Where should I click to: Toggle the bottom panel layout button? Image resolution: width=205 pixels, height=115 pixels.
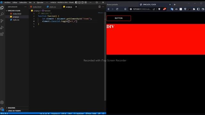79,2
